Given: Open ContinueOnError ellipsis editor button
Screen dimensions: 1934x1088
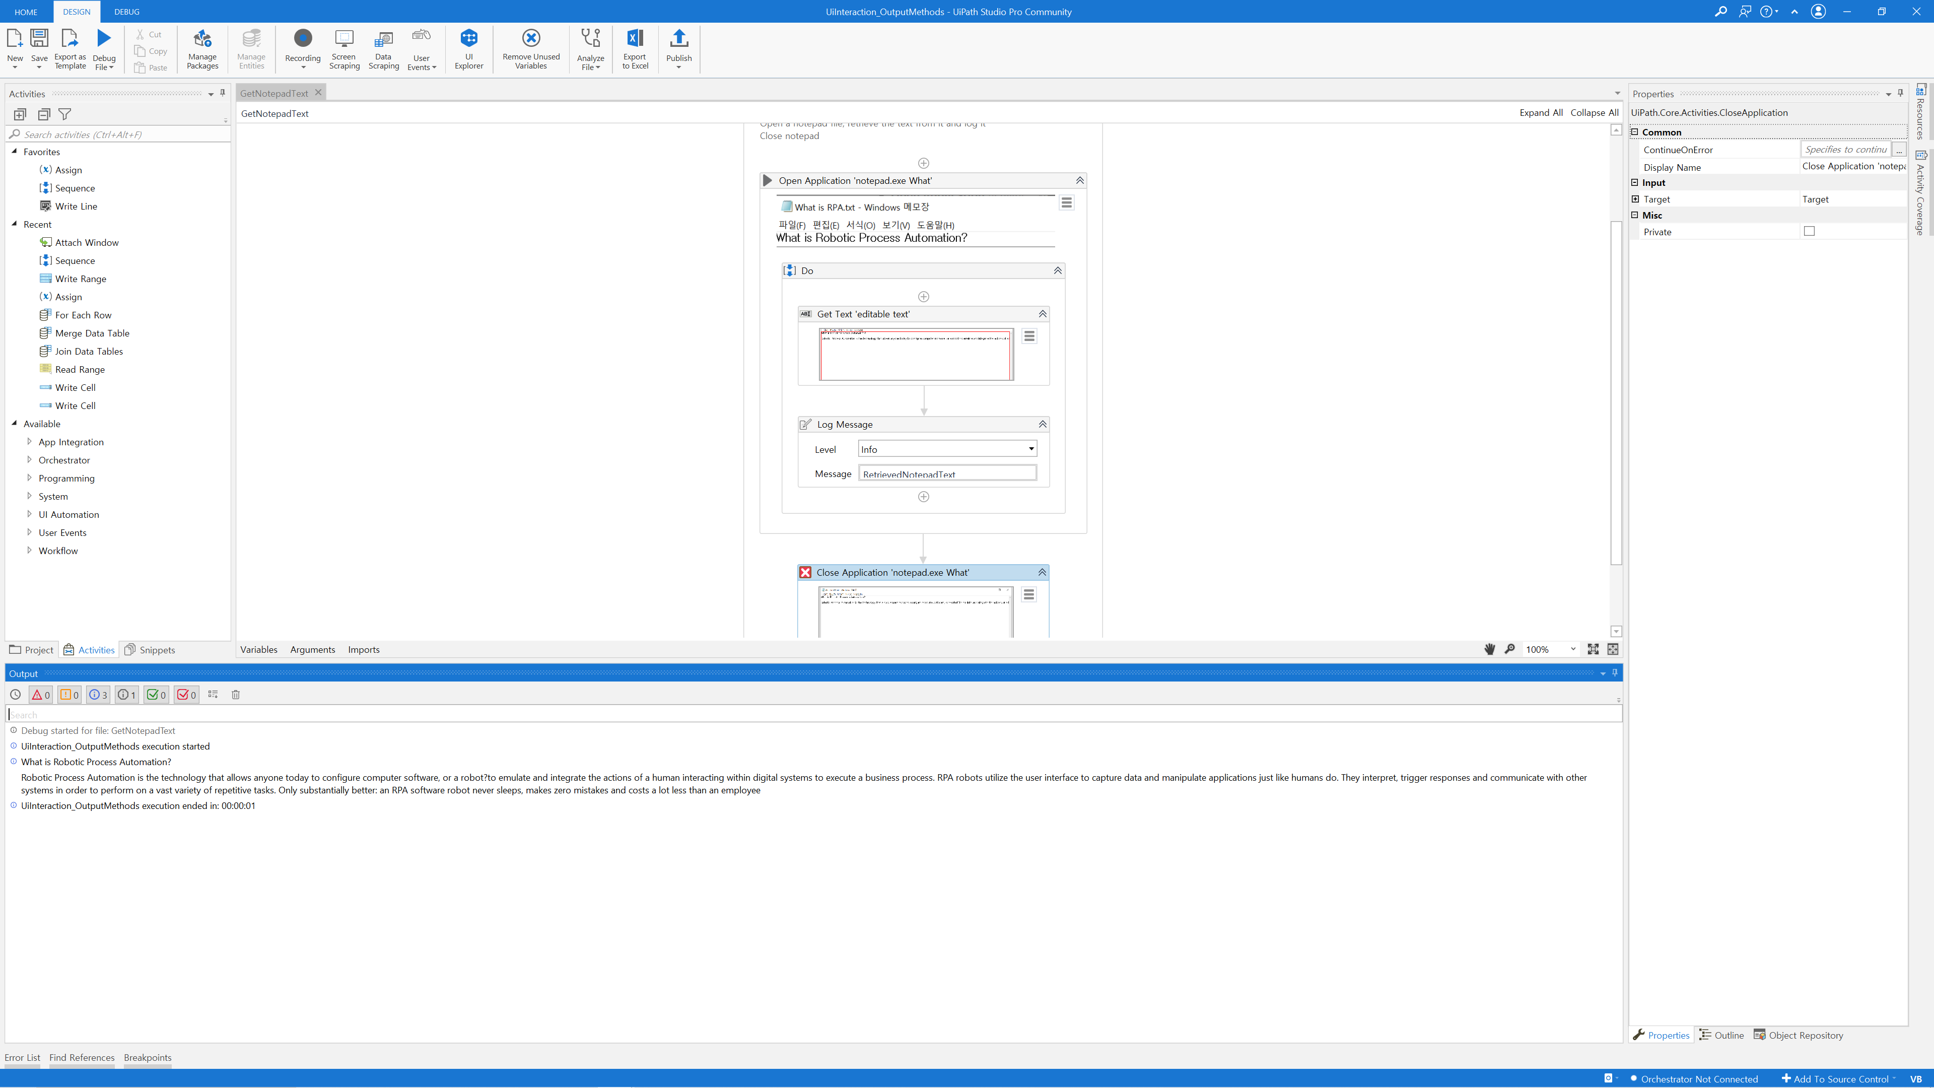Looking at the screenshot, I should pyautogui.click(x=1899, y=150).
